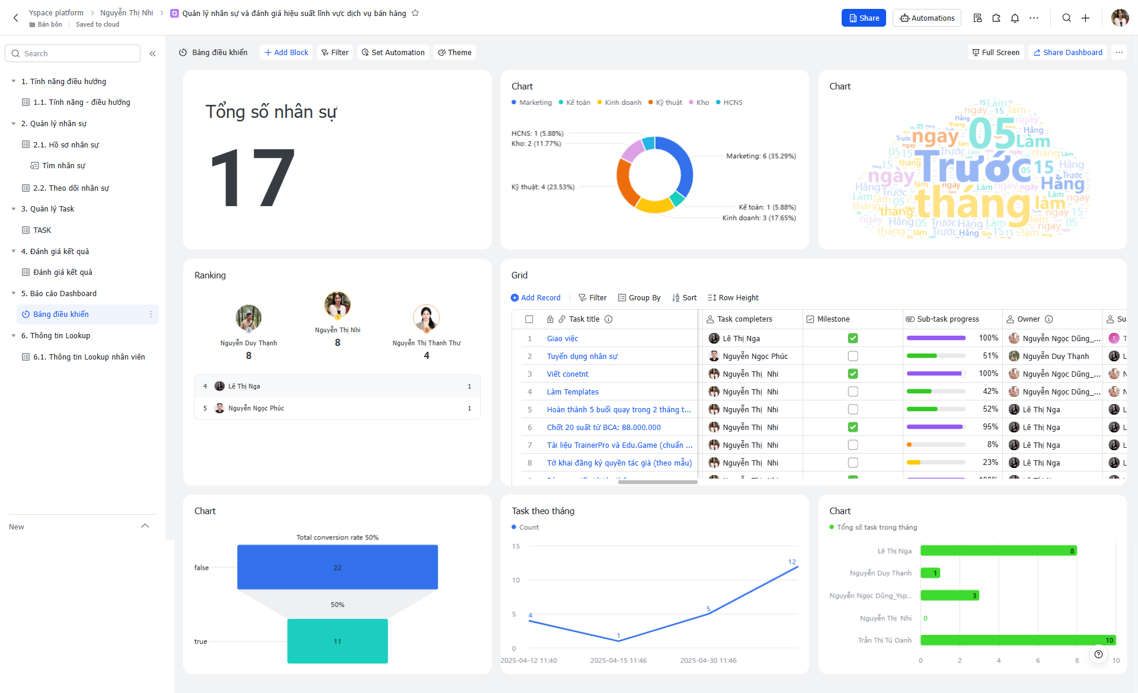1138x693 pixels.
Task: Click Nguyễn Thị Nhi ranking avatar
Action: (337, 305)
